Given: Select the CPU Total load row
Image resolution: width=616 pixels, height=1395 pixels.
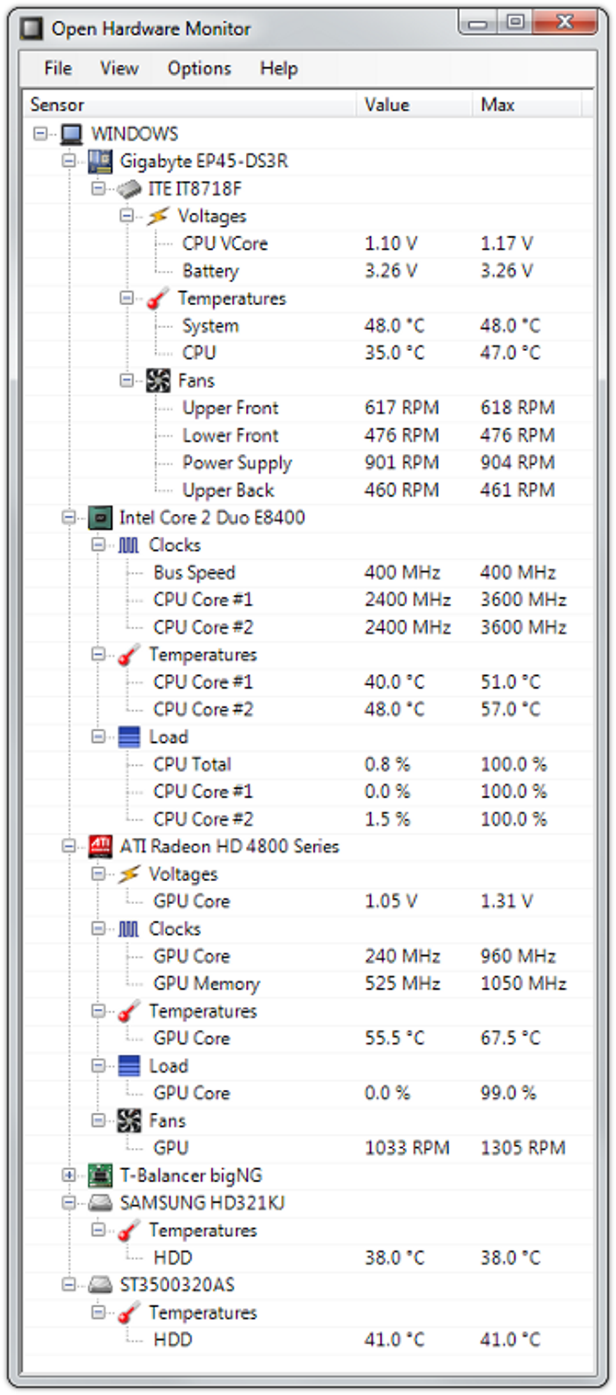Looking at the screenshot, I should [x=192, y=765].
